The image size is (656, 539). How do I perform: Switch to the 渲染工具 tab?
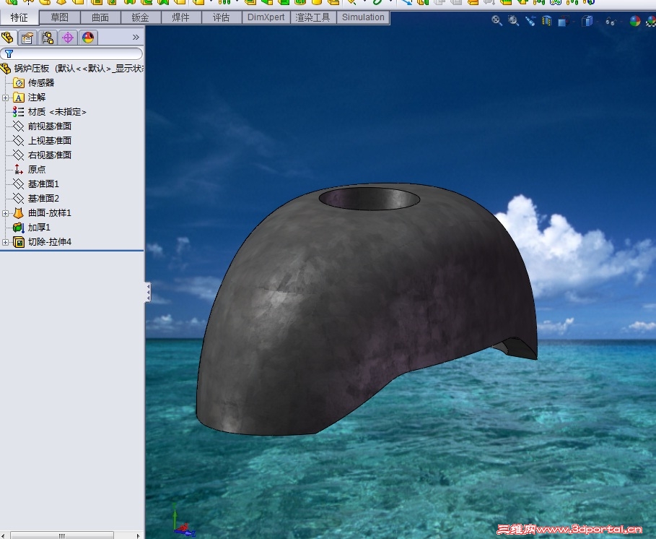pos(313,17)
